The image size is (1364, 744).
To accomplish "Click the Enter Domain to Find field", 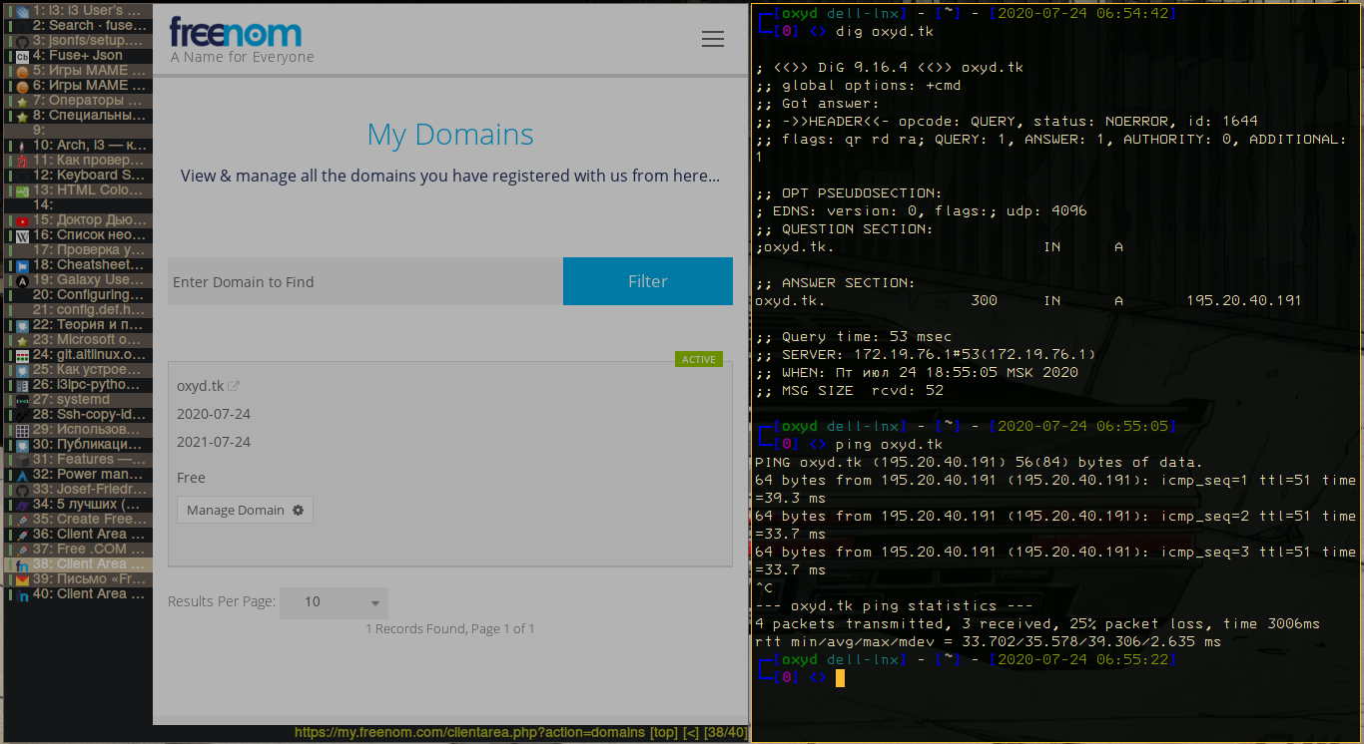I will 365,281.
